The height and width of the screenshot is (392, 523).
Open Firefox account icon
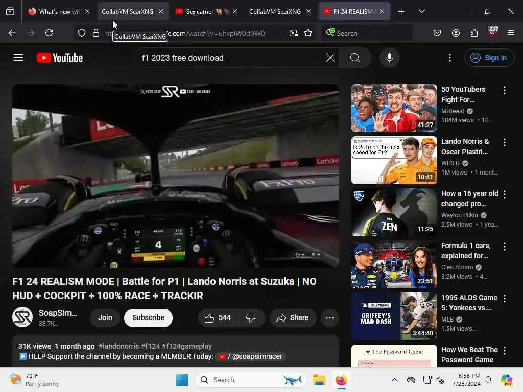456,33
